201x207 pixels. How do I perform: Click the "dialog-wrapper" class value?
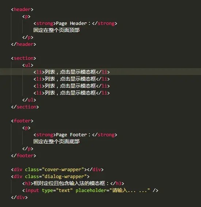(64, 177)
